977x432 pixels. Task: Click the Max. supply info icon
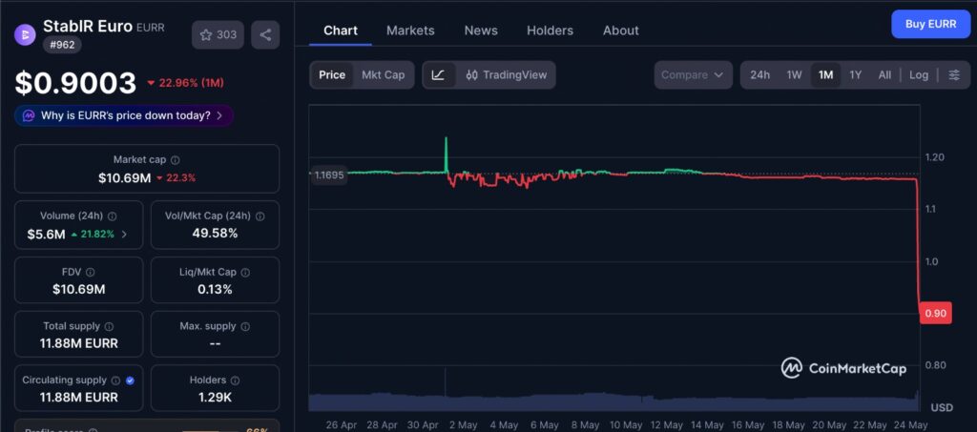[x=245, y=326]
